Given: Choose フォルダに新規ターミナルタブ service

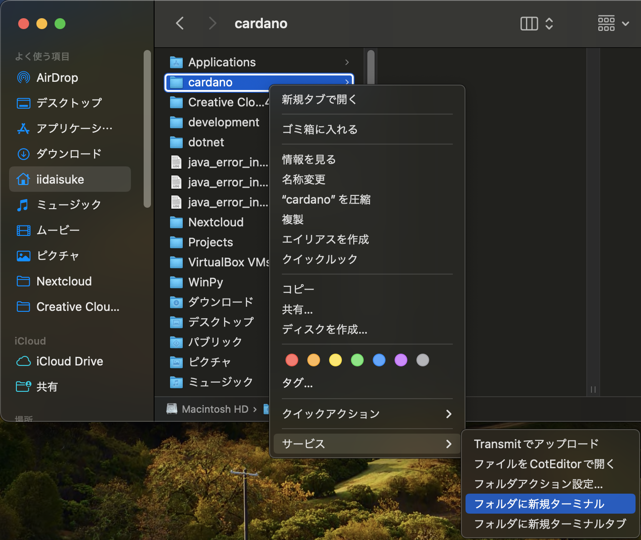Looking at the screenshot, I should click(551, 524).
